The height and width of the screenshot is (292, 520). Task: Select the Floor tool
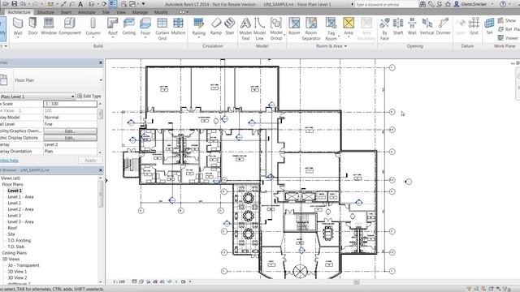pos(145,27)
